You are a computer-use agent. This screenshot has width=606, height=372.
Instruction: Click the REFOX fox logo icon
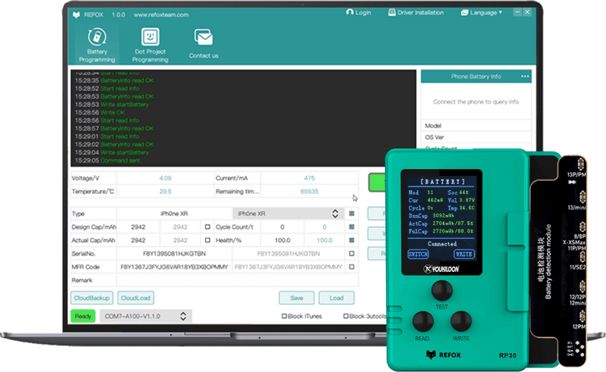tap(77, 14)
